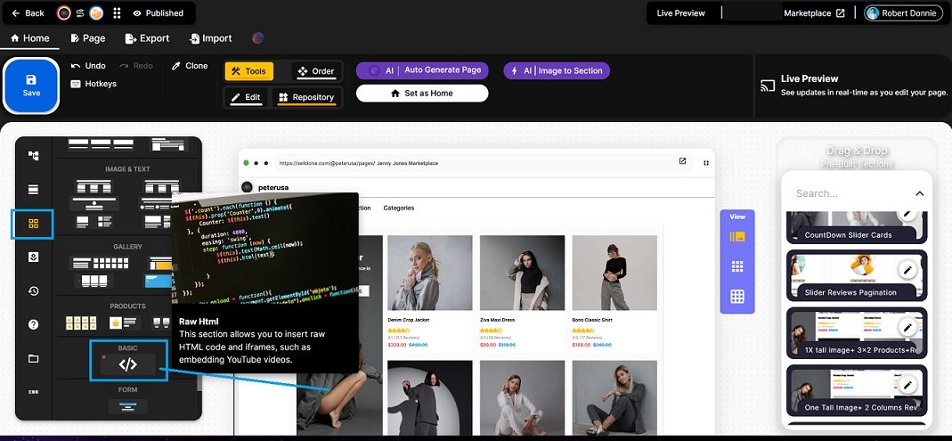Activate the Clone eyedropper tool
The height and width of the screenshot is (441, 952).
[x=190, y=66]
